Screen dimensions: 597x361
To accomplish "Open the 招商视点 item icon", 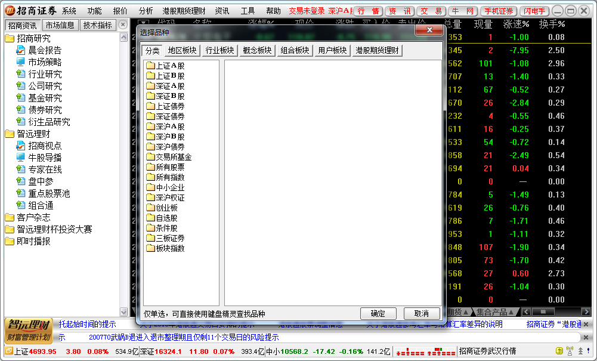I will coord(20,146).
